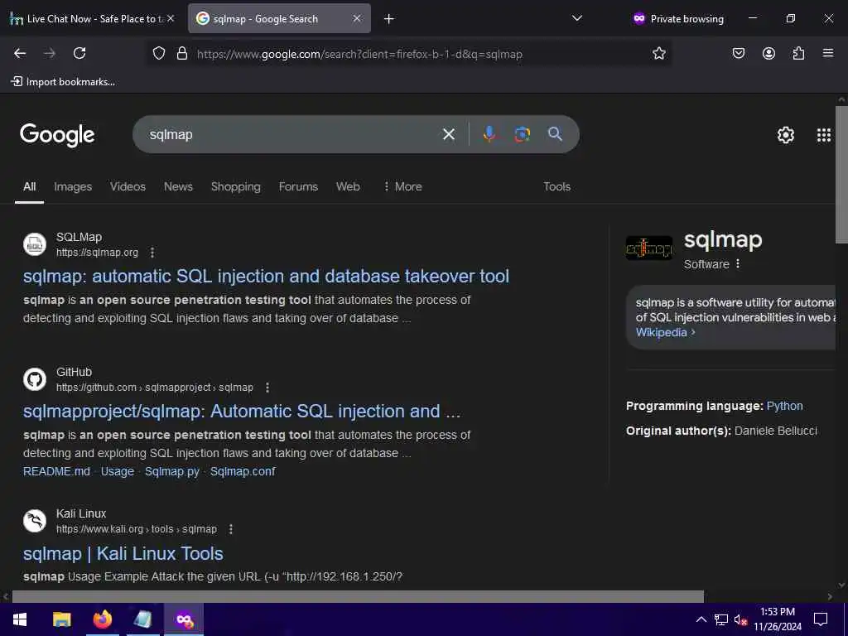Click the vertical page scrollbar
This screenshot has height=636, width=848.
click(x=841, y=175)
